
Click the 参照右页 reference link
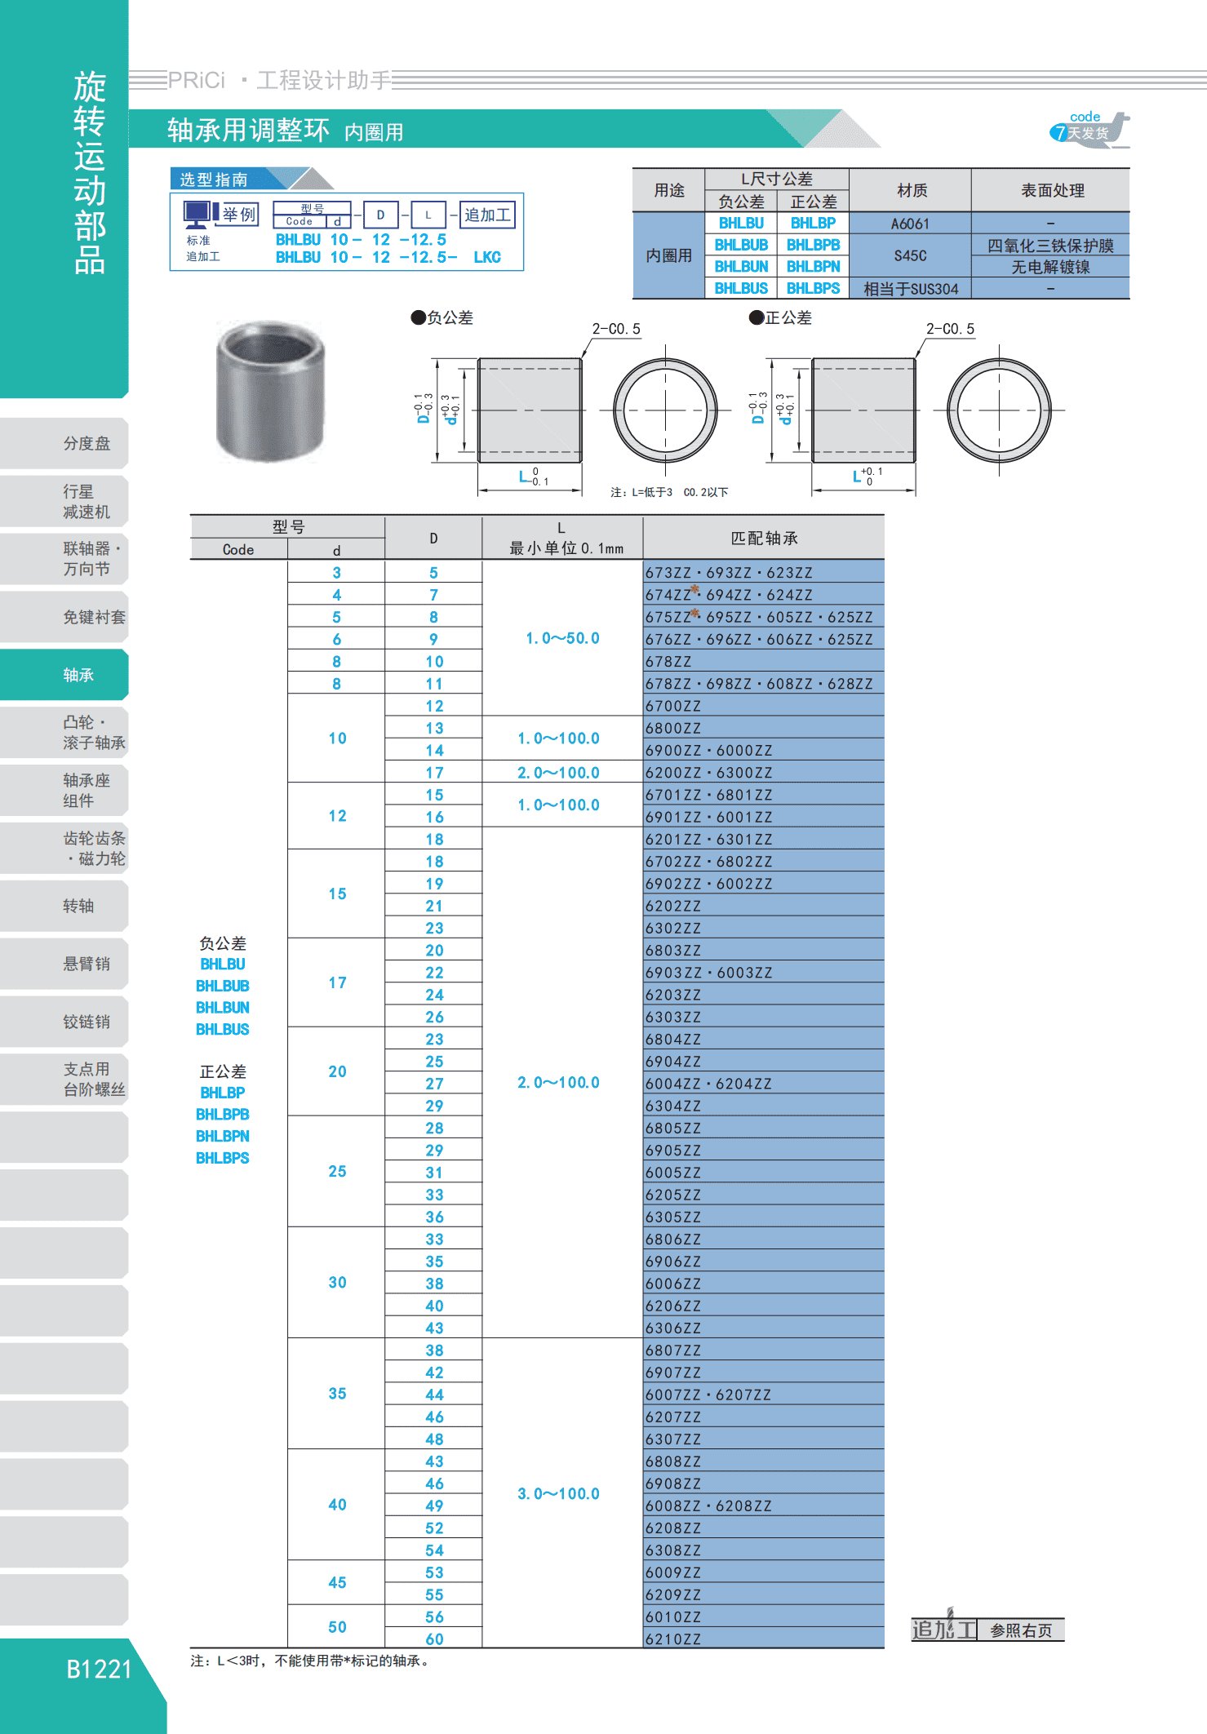pyautogui.click(x=1021, y=1630)
